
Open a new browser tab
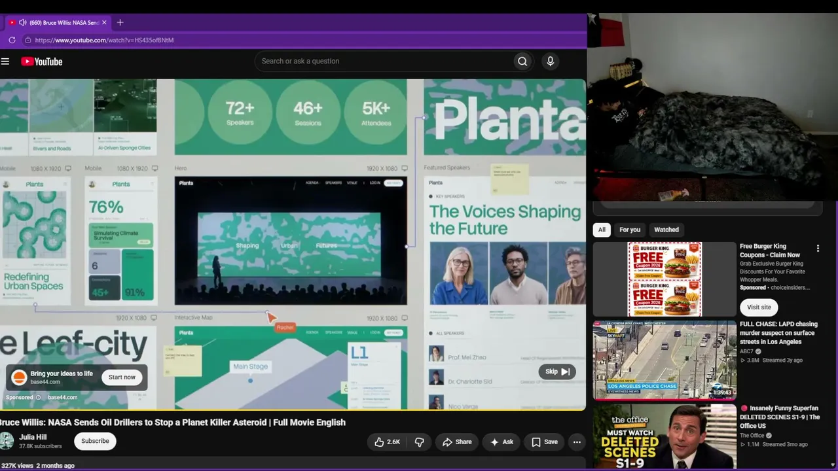120,22
